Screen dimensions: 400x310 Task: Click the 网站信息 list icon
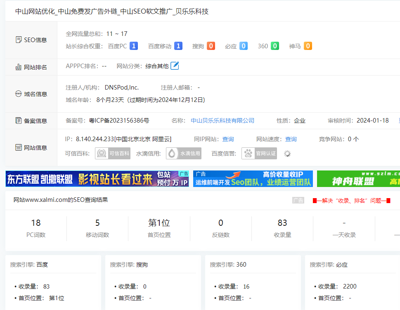(x=18, y=147)
